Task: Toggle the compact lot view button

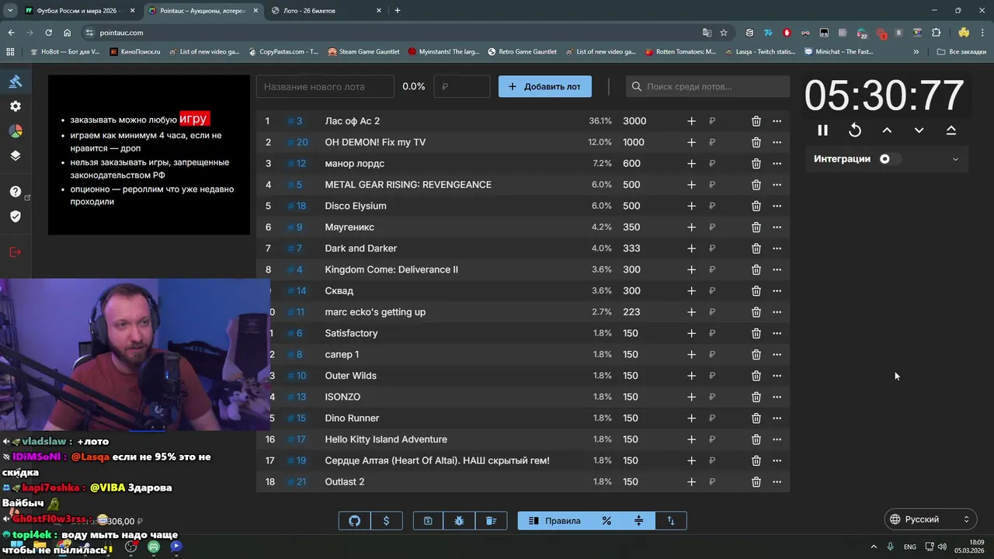Action: coord(639,521)
